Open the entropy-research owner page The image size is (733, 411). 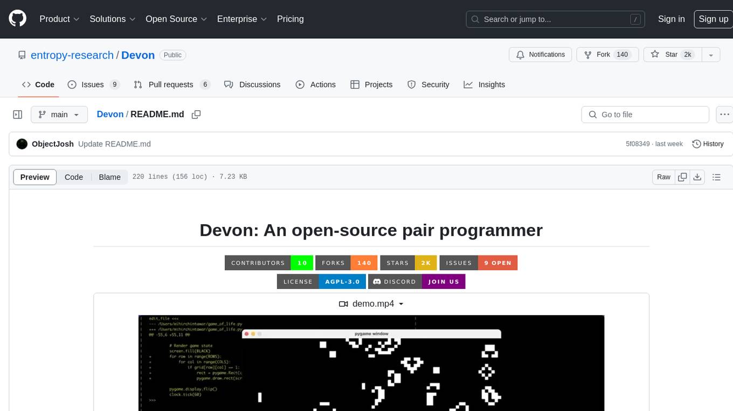point(72,55)
